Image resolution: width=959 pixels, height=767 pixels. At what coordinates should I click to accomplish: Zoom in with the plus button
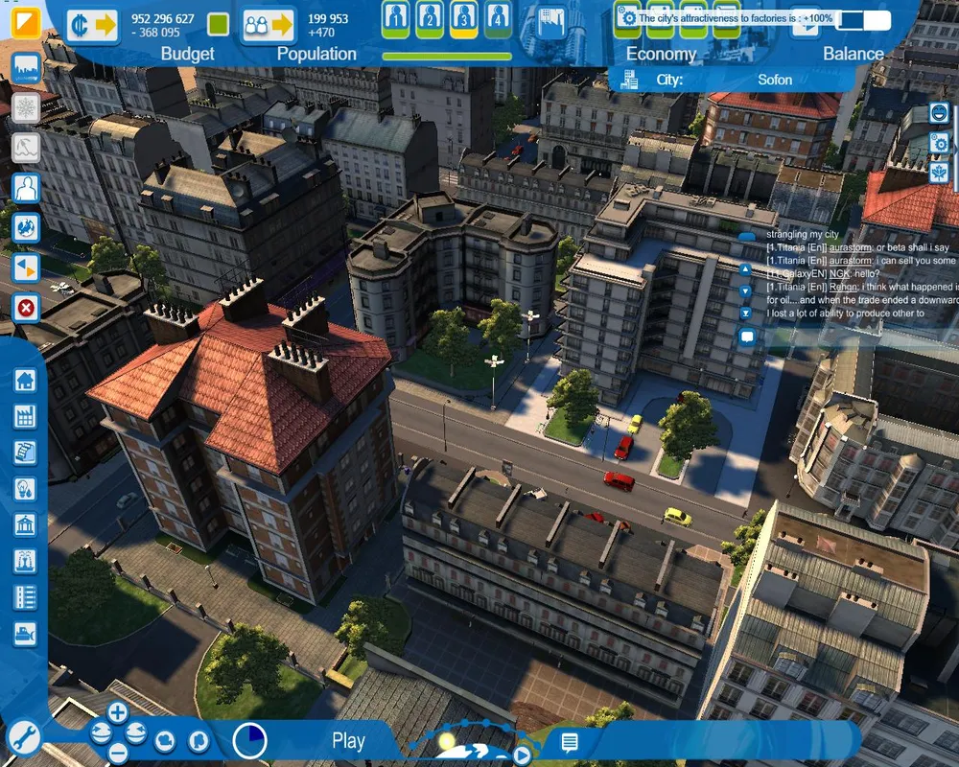(117, 712)
